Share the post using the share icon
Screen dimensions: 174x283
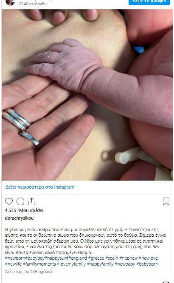point(31,201)
